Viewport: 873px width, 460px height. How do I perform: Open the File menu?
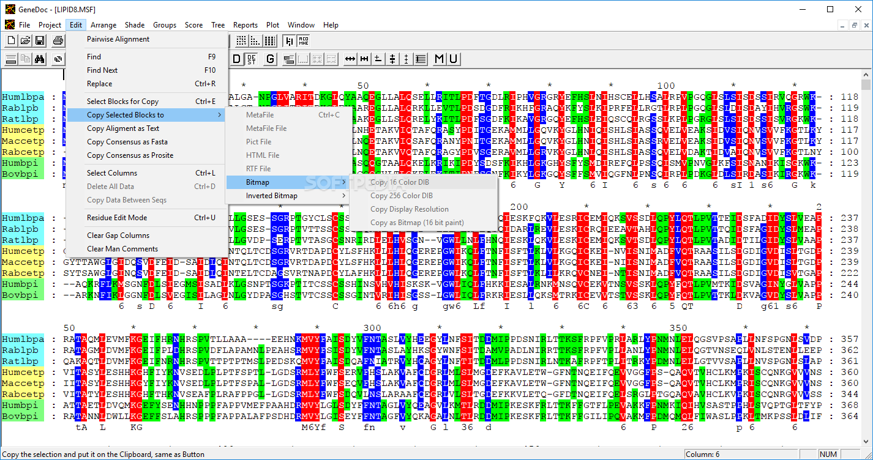pos(24,25)
